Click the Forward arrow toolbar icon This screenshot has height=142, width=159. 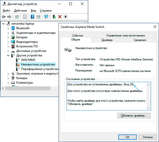click(x=9, y=17)
